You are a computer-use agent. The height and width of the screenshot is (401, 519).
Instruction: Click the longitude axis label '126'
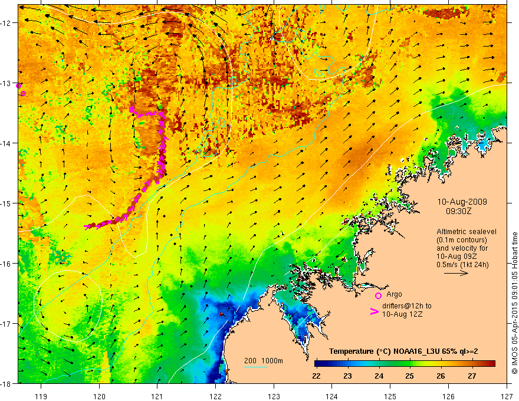448,396
